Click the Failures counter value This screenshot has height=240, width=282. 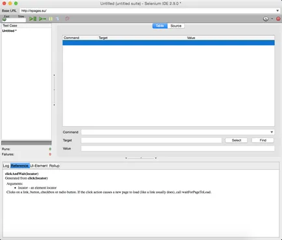click(x=50, y=154)
